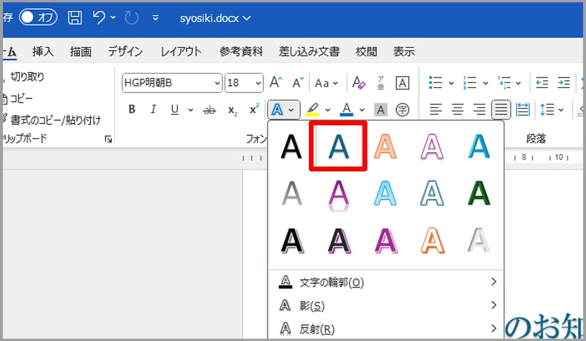Toggle Character Shading icon
586x341 pixels.
[381, 110]
